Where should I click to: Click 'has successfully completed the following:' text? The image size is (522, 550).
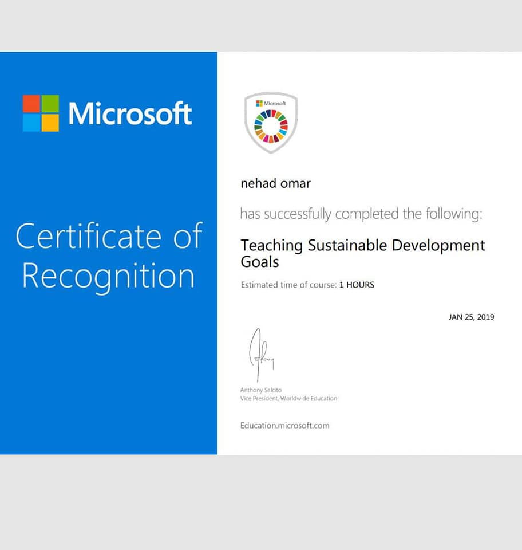pyautogui.click(x=361, y=214)
